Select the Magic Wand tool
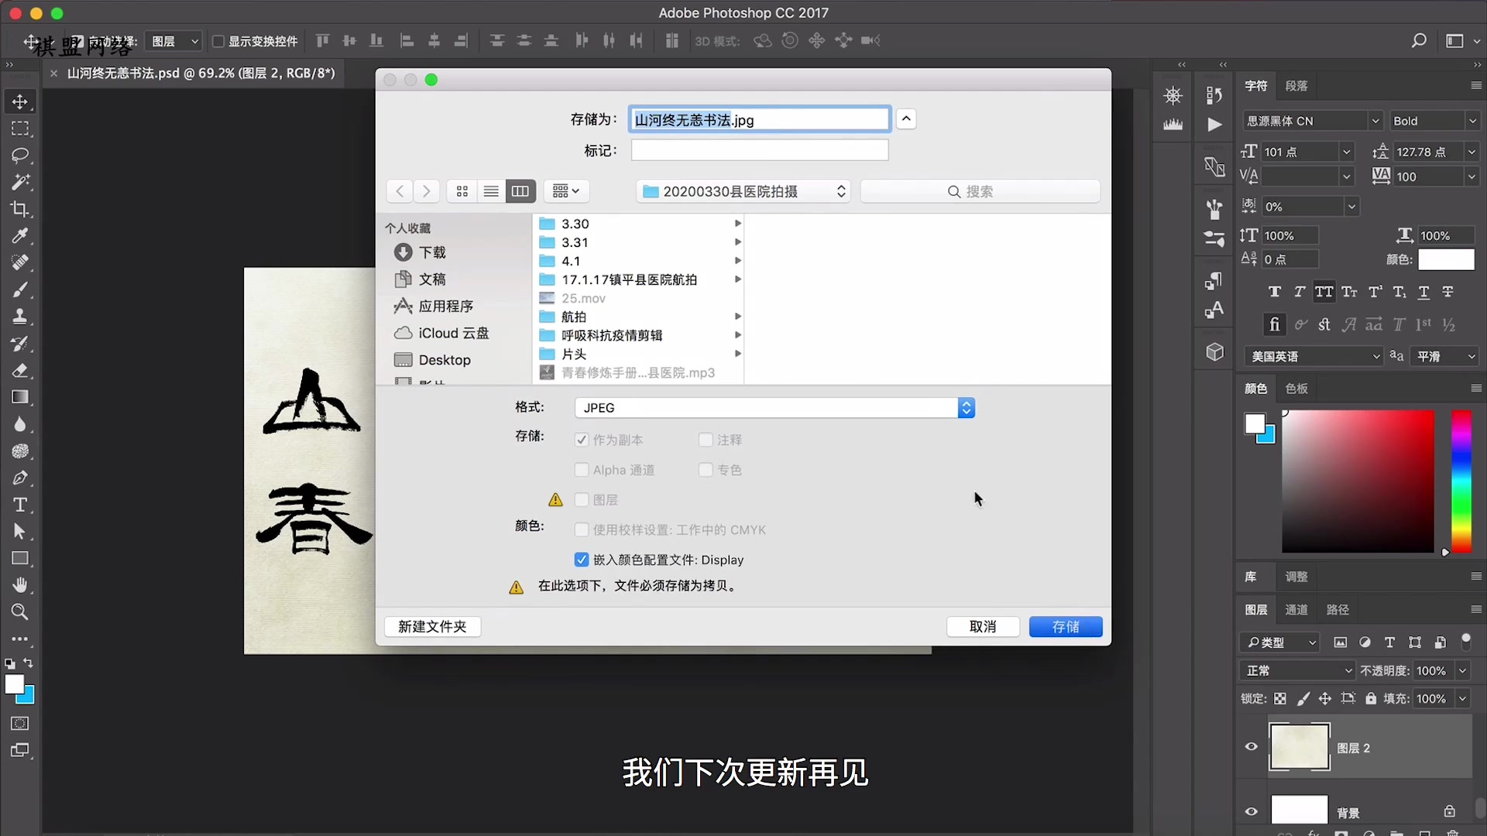The height and width of the screenshot is (836, 1487). [x=20, y=182]
